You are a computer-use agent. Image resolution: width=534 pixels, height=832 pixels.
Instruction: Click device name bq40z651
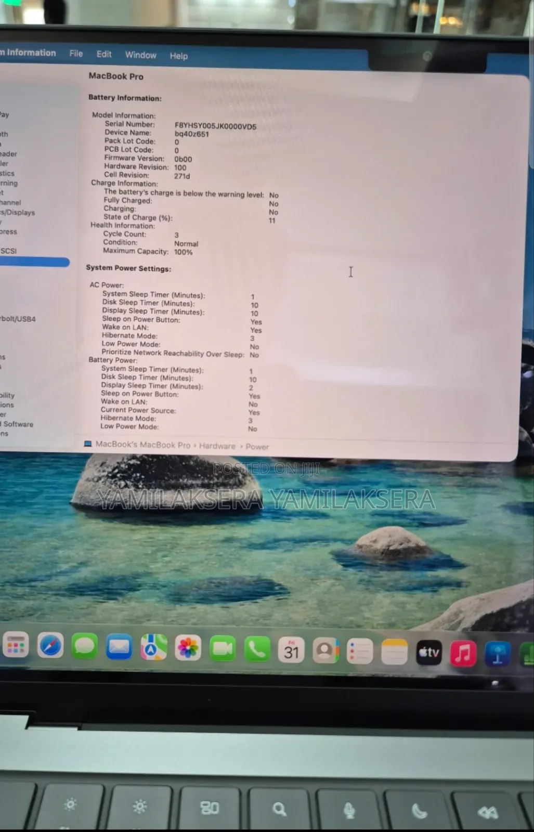coord(192,134)
